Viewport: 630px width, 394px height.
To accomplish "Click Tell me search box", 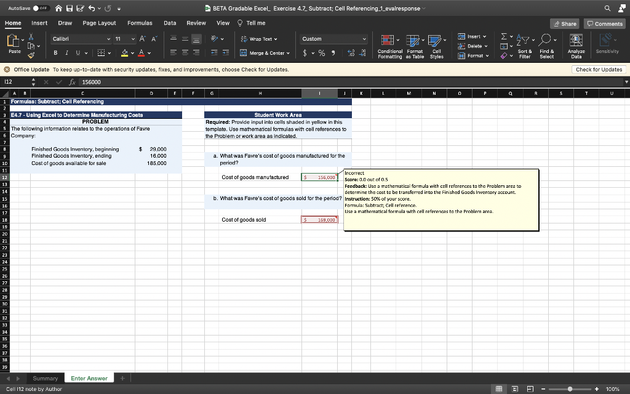I will tap(252, 23).
